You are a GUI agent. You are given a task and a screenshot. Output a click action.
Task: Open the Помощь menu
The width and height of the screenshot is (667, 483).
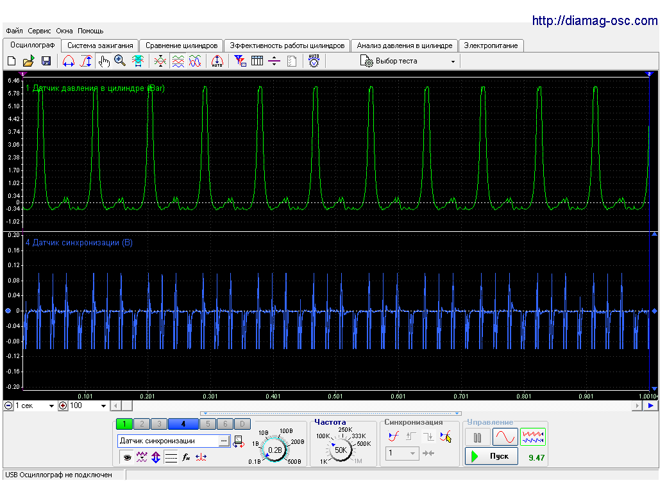[x=90, y=31]
